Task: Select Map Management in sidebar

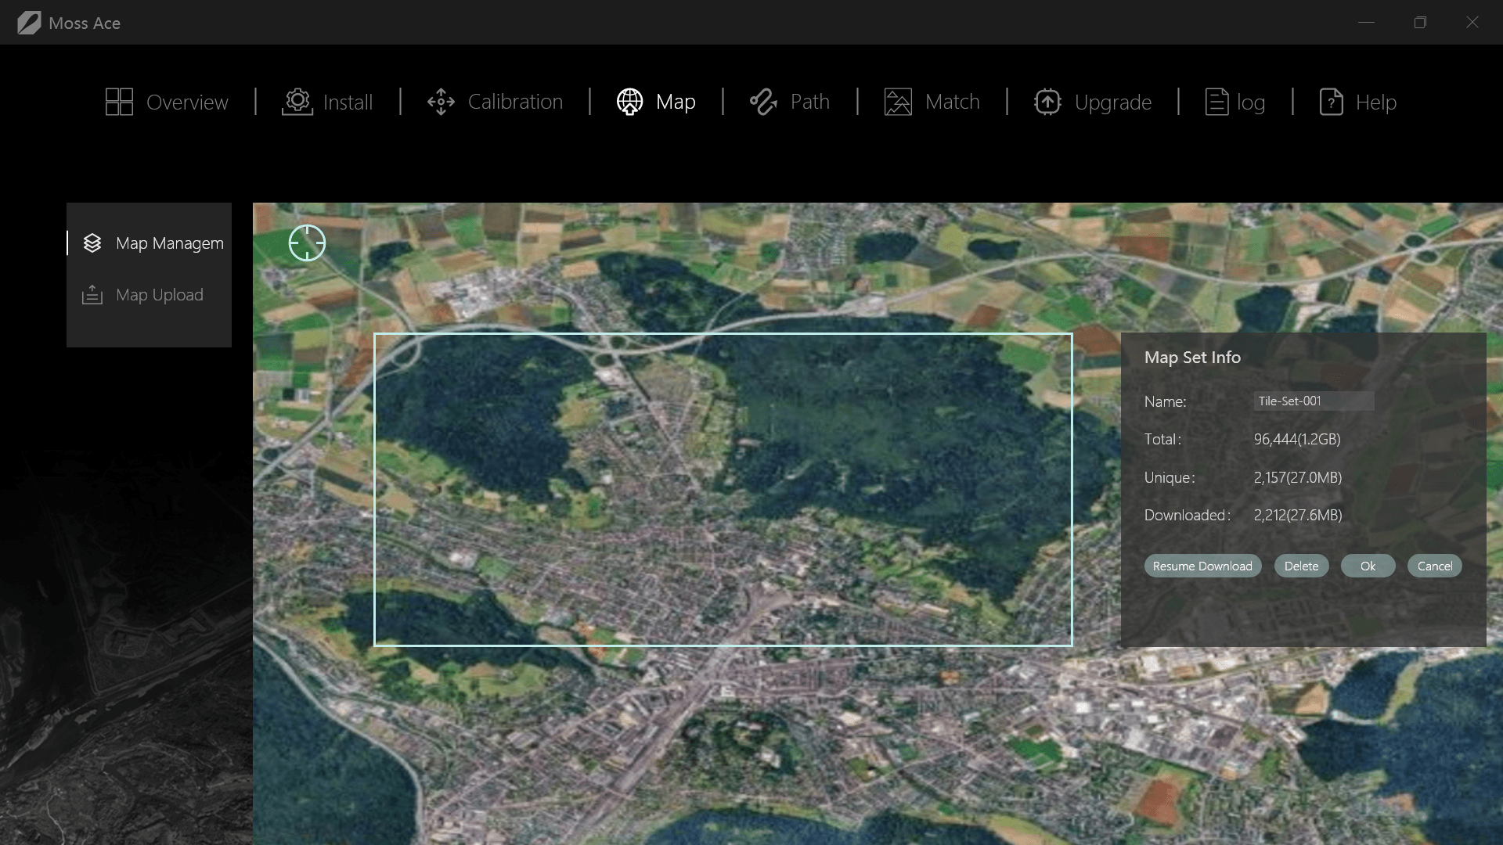Action: 149,243
